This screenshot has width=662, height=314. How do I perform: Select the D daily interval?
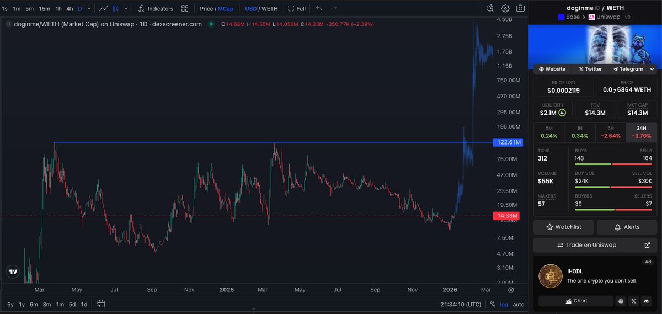pyautogui.click(x=80, y=9)
